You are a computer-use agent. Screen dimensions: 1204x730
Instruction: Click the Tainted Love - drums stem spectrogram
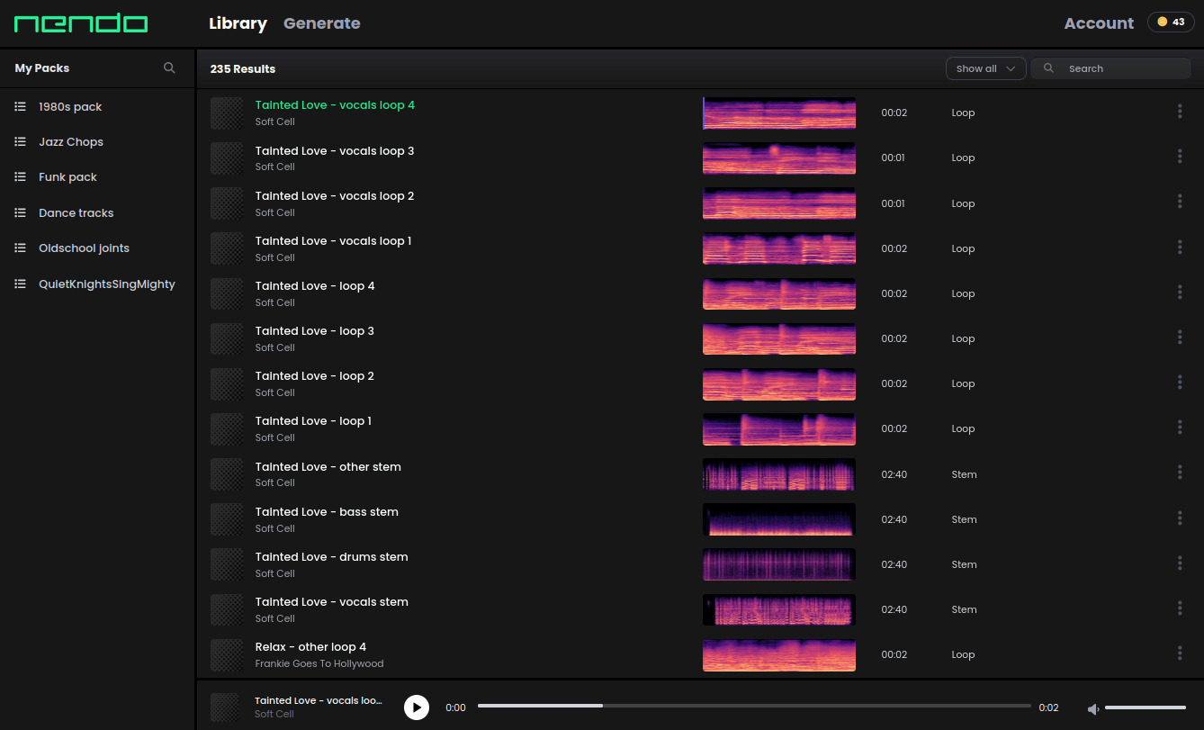click(778, 564)
